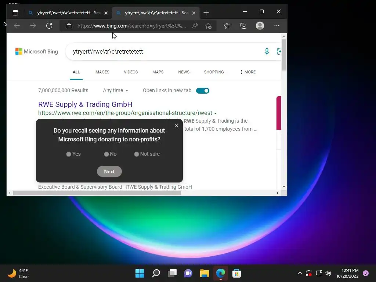Switch to the IMAGES tab
The height and width of the screenshot is (282, 376).
pyautogui.click(x=102, y=72)
